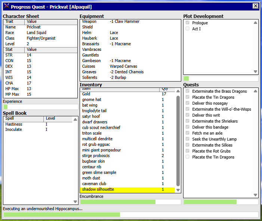Click the Race Land Squid row
The height and width of the screenshot is (221, 262).
click(40, 33)
